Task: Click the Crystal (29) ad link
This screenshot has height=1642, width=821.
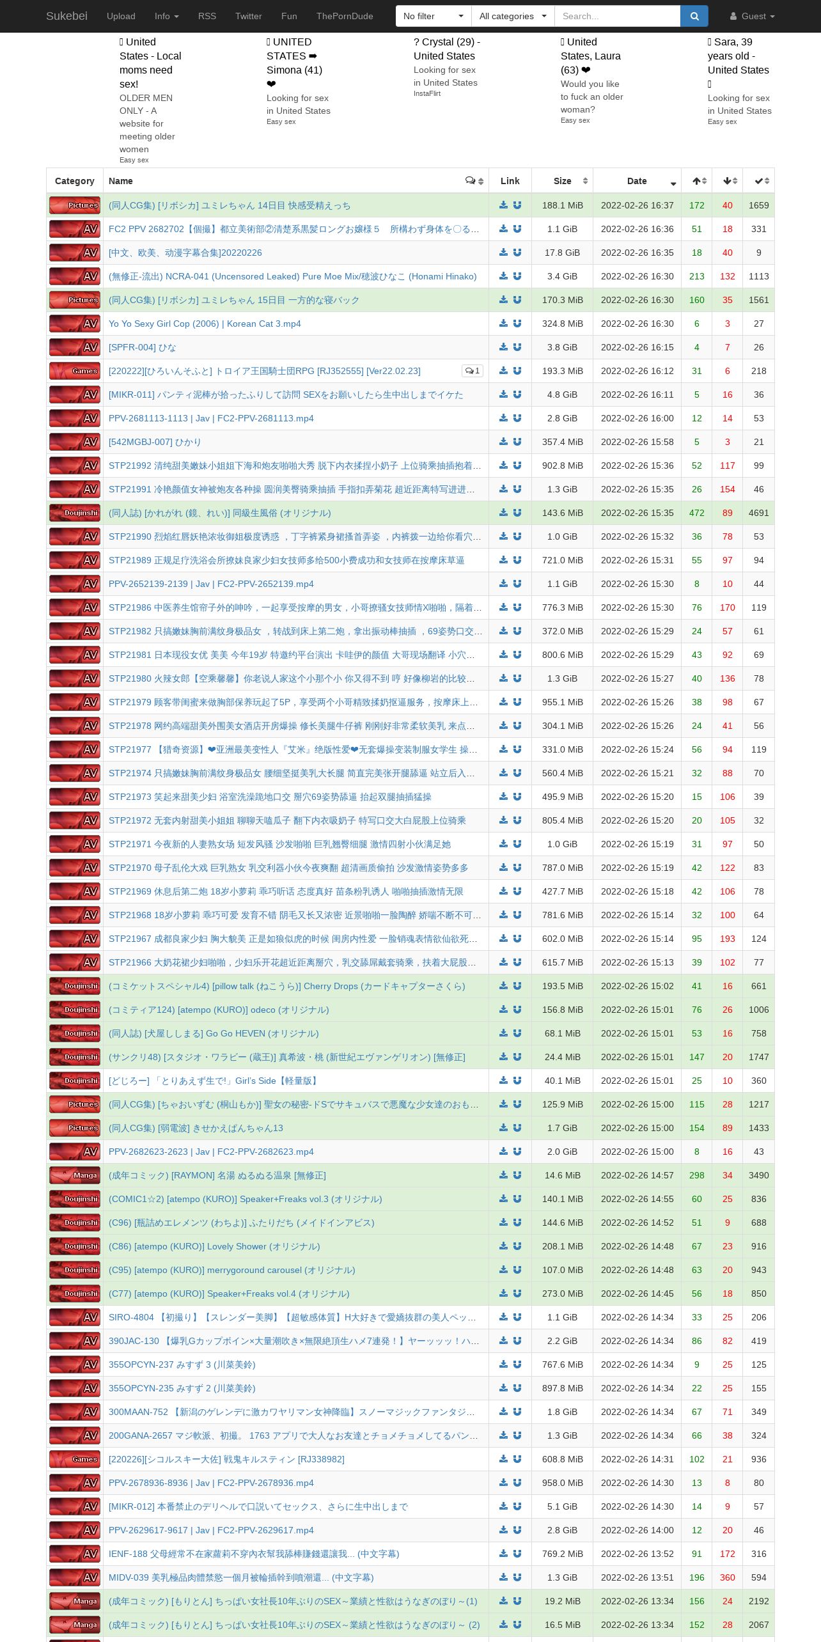Action: 447,49
